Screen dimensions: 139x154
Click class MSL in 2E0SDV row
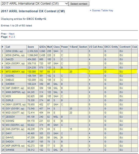pyautogui.click(x=56, y=117)
